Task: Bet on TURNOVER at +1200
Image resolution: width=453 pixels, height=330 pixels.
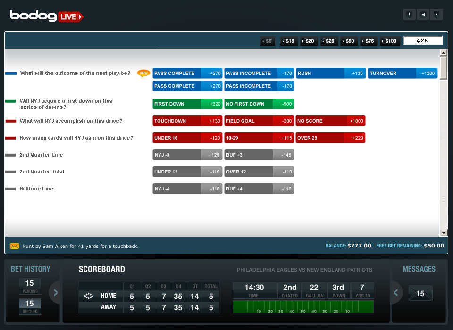Action: (403, 74)
